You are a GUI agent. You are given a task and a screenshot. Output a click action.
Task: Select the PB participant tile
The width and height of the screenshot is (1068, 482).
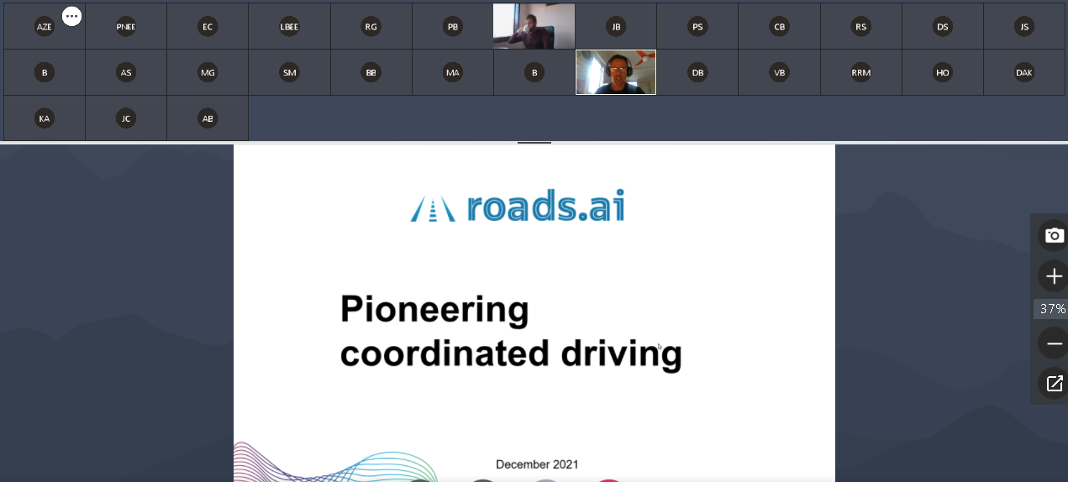click(453, 26)
